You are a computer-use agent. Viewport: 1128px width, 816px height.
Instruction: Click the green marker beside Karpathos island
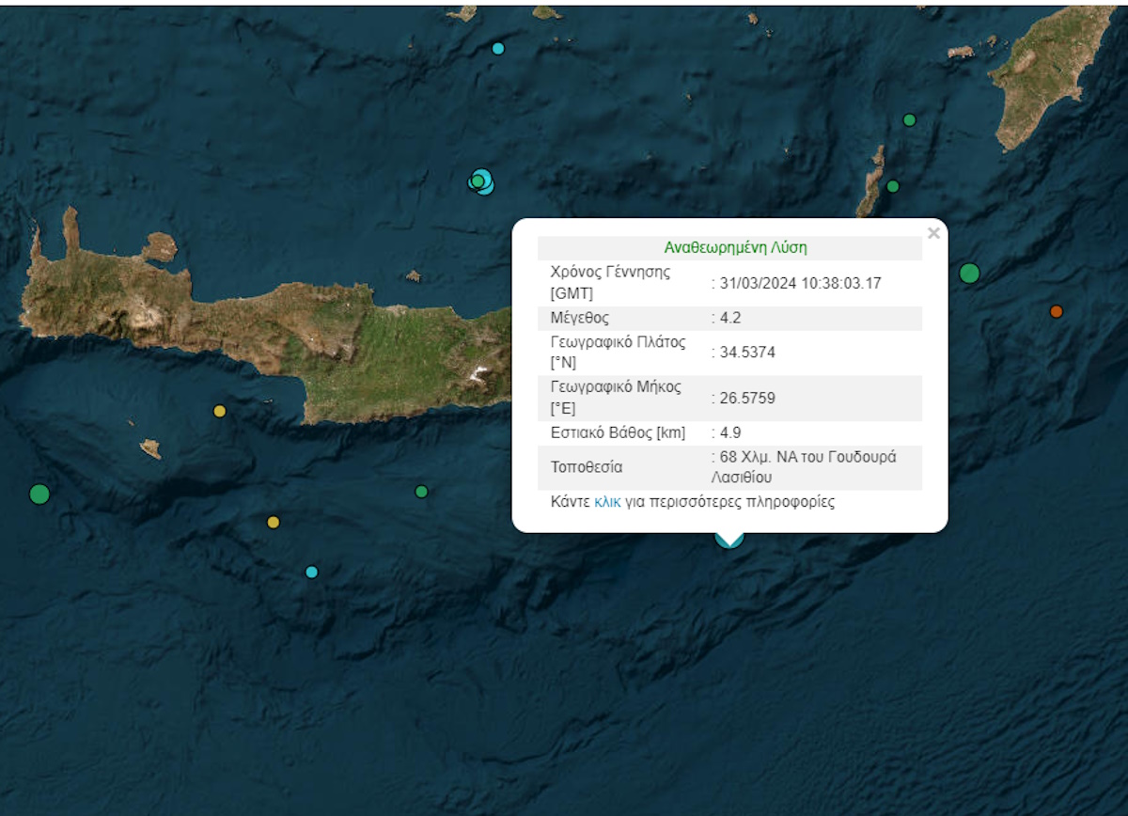[893, 186]
